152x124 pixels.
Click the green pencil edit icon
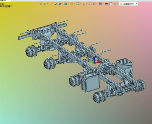56,4
